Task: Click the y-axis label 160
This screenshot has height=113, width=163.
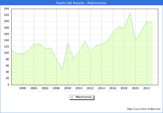Action: pyautogui.click(x=7, y=34)
